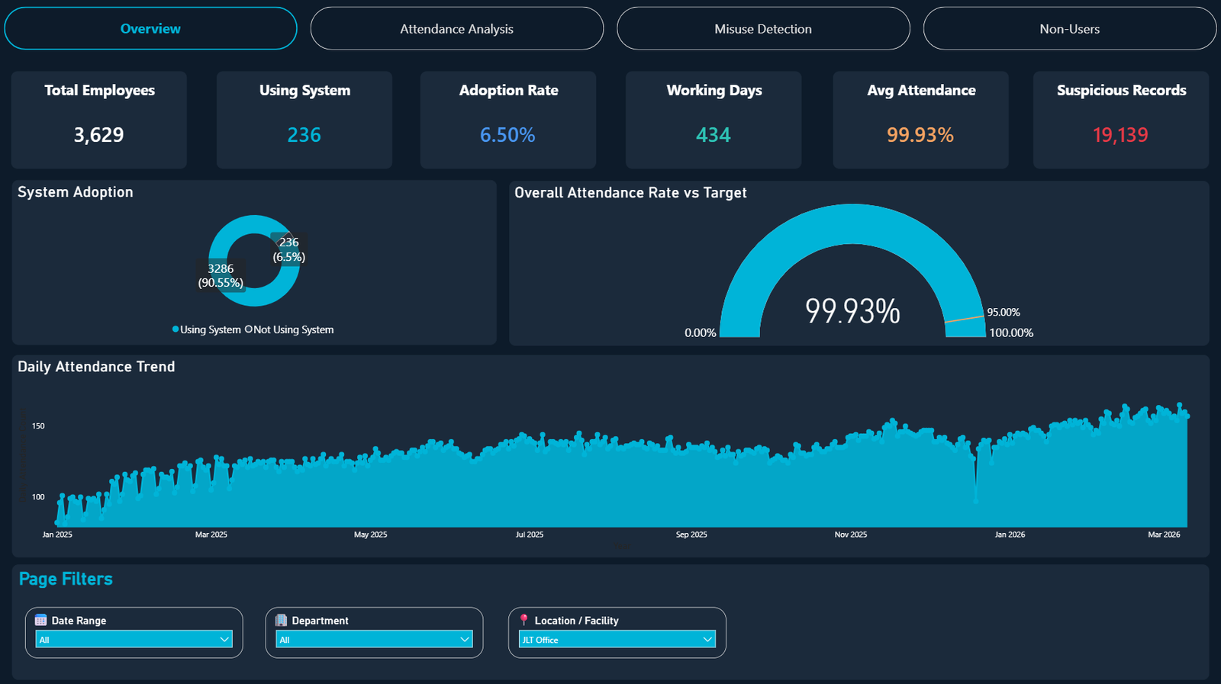1221x684 pixels.
Task: Click the cyan Using System legend dot
Action: 176,329
